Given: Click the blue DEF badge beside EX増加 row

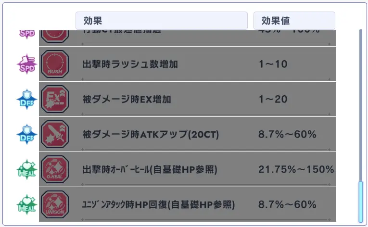Looking at the screenshot, I should 27,99.
